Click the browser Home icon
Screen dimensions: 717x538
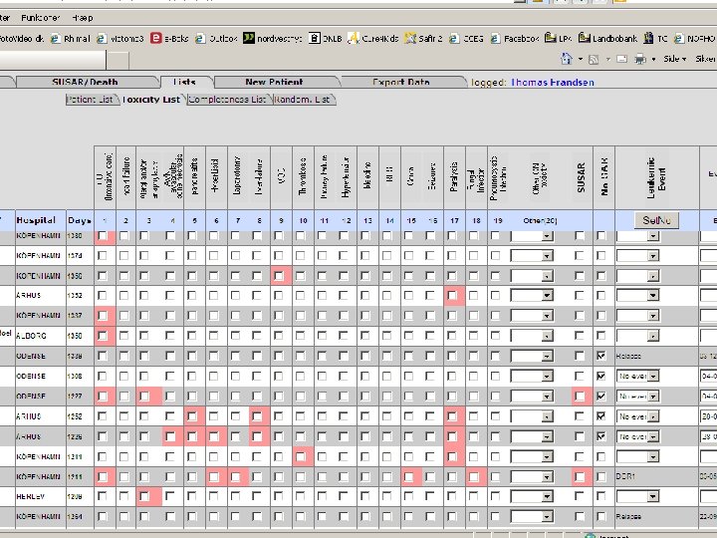[567, 59]
